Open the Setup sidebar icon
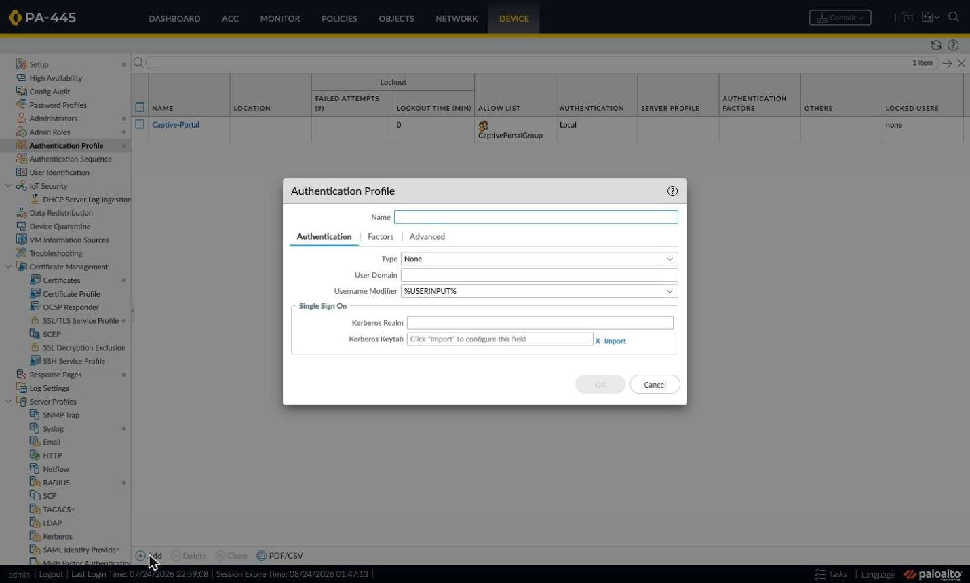 [21, 64]
